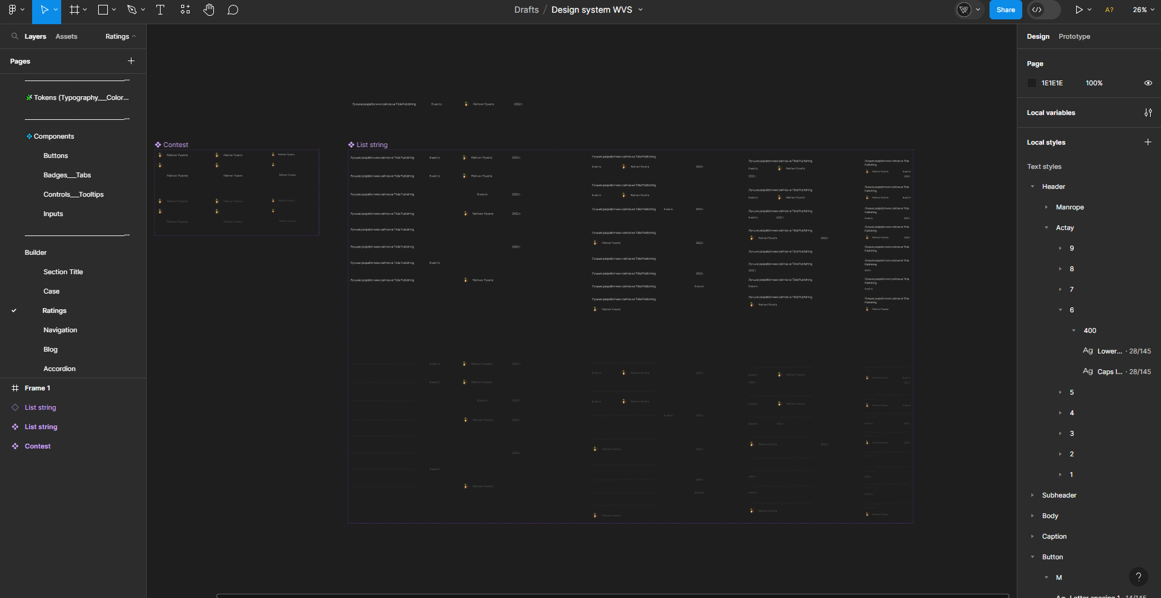Collapse the Header text styles group

click(1033, 186)
